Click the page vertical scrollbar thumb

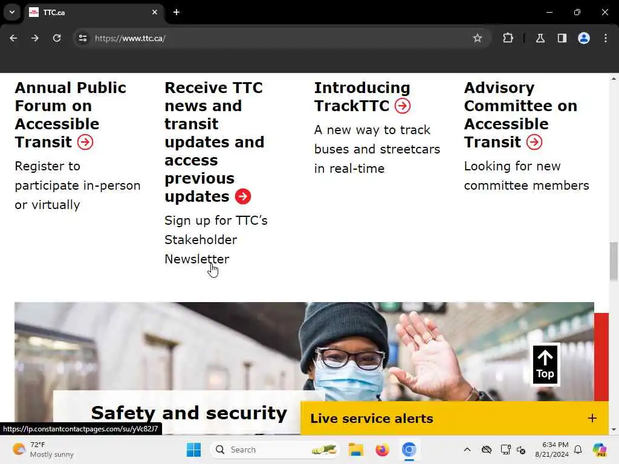614,262
